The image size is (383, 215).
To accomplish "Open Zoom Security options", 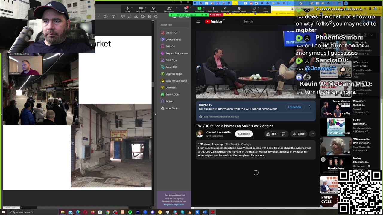I will [x=153, y=9].
